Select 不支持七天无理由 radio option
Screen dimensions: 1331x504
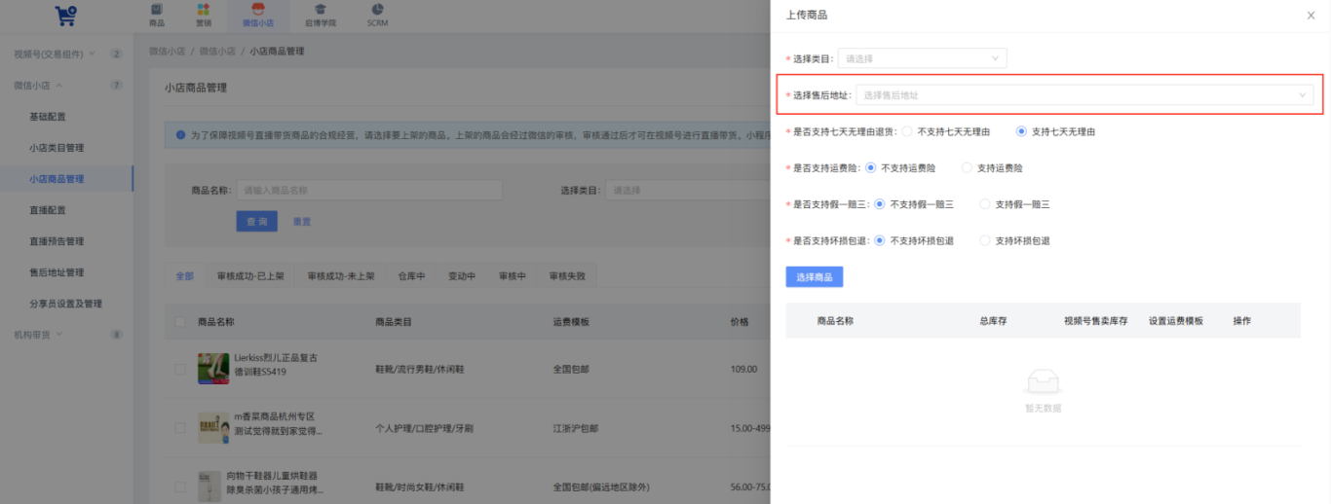point(908,131)
